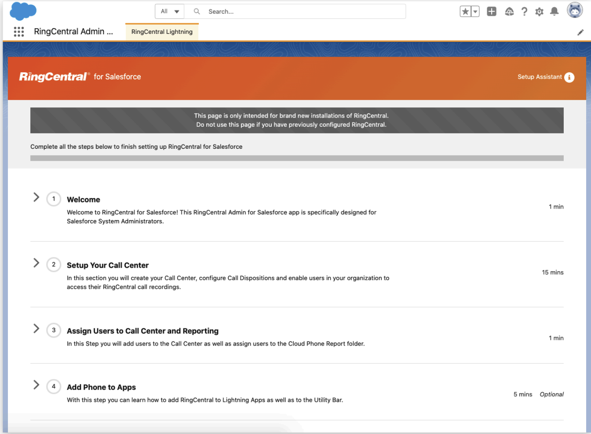Click the Welcome step heading

pos(84,199)
